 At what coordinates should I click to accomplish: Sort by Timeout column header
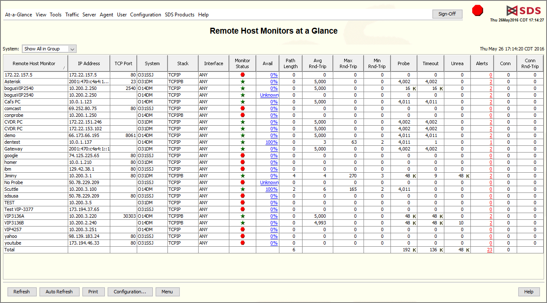click(431, 63)
